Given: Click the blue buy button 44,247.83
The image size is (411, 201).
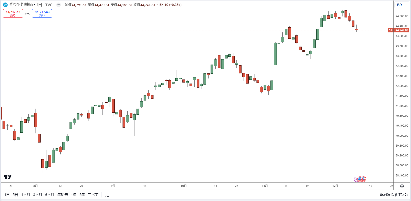Looking at the screenshot, I should coord(42,13).
